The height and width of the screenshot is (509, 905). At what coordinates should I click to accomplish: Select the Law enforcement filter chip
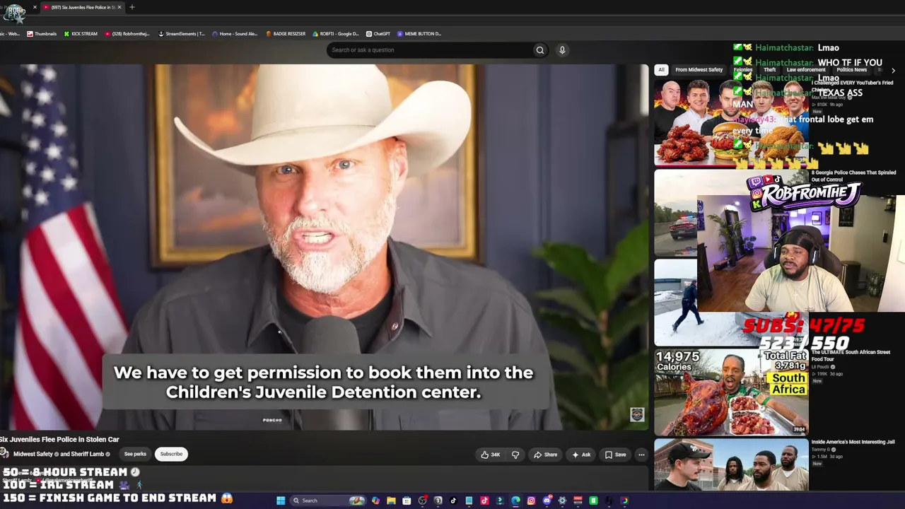click(x=806, y=70)
